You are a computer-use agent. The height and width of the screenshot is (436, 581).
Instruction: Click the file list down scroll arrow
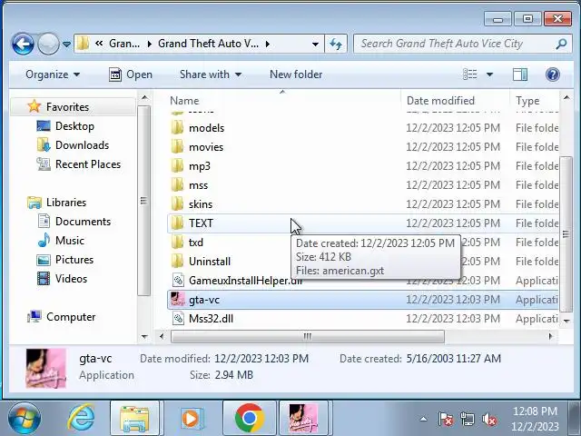tap(566, 321)
